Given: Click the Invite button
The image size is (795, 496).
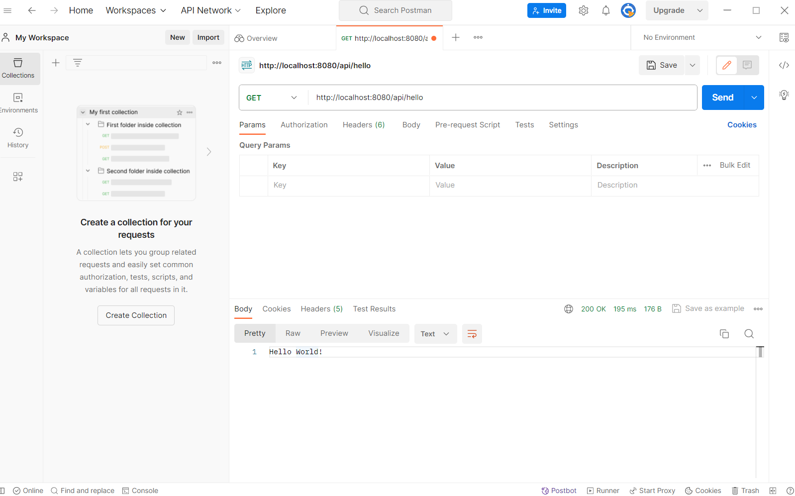Looking at the screenshot, I should coord(547,10).
